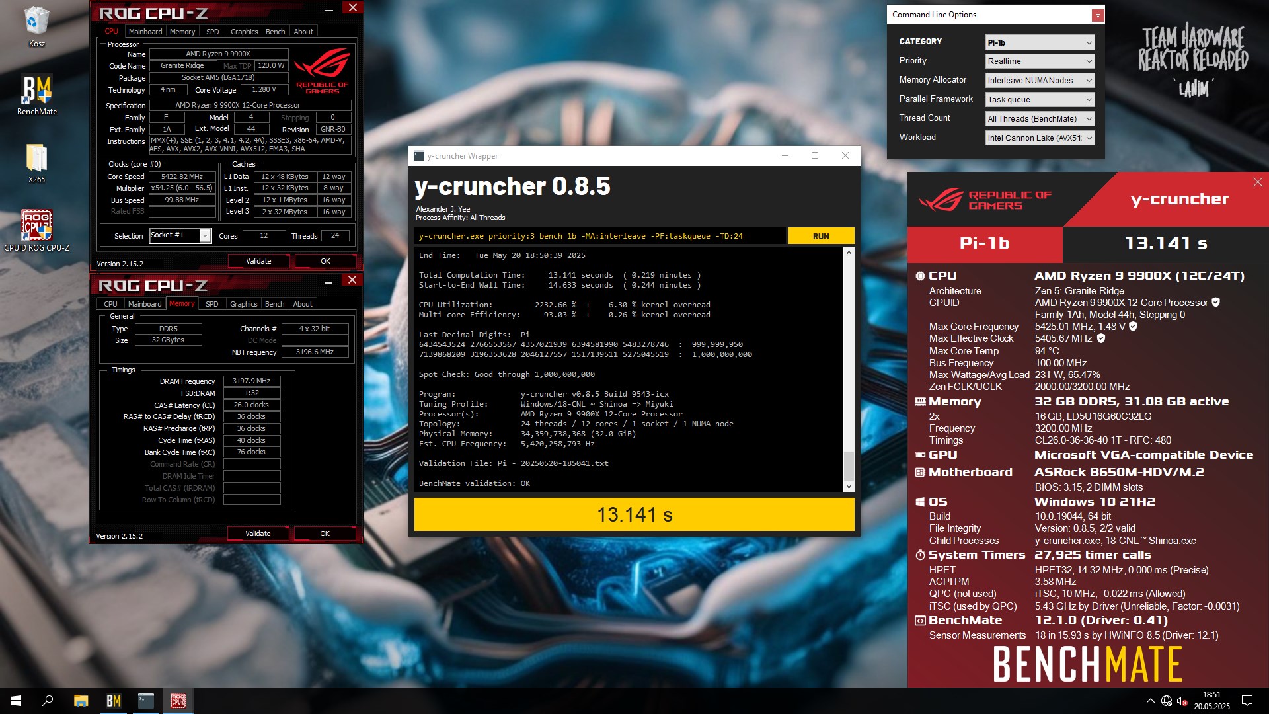Image resolution: width=1269 pixels, height=714 pixels.
Task: Click the verified shield next to CPUID
Action: pos(1215,302)
